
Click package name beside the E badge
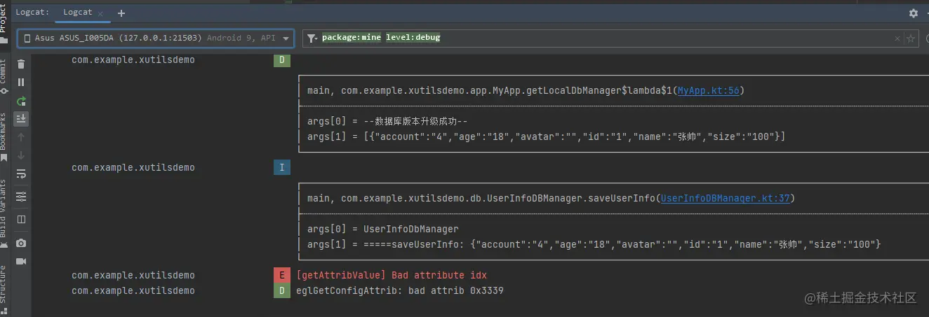tap(133, 275)
